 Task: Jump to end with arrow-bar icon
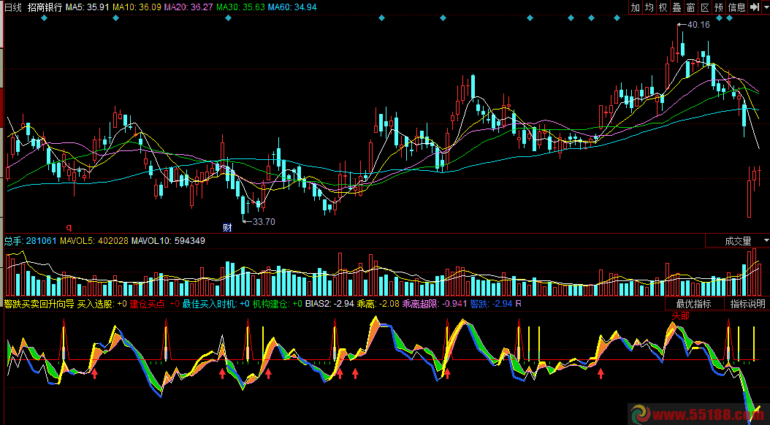click(x=755, y=7)
